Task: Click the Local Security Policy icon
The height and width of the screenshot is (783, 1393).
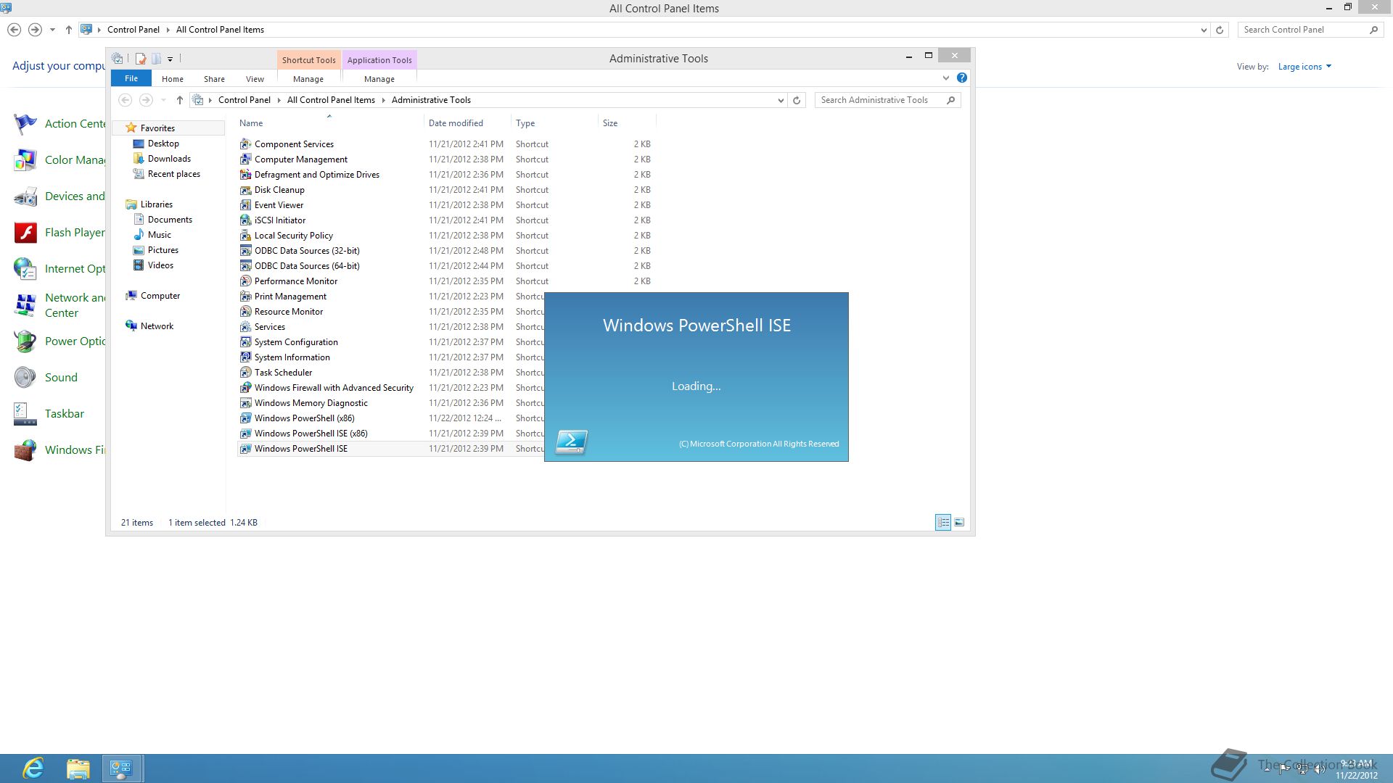Action: click(x=246, y=236)
